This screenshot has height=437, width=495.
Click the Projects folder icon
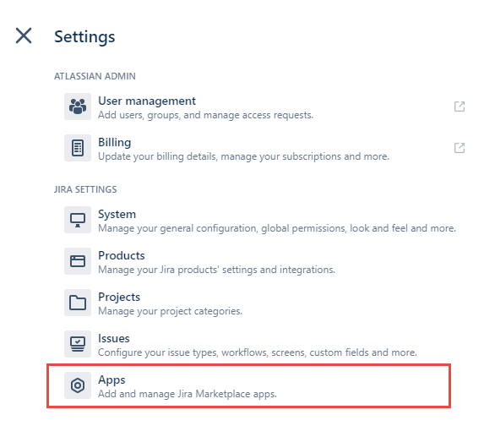78,303
